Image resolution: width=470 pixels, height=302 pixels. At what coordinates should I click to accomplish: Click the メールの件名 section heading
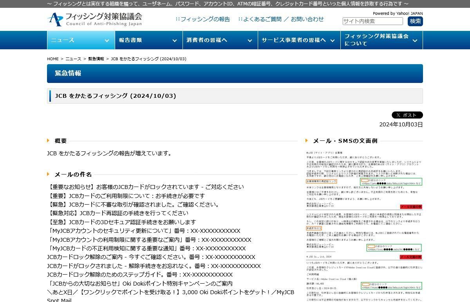click(73, 174)
